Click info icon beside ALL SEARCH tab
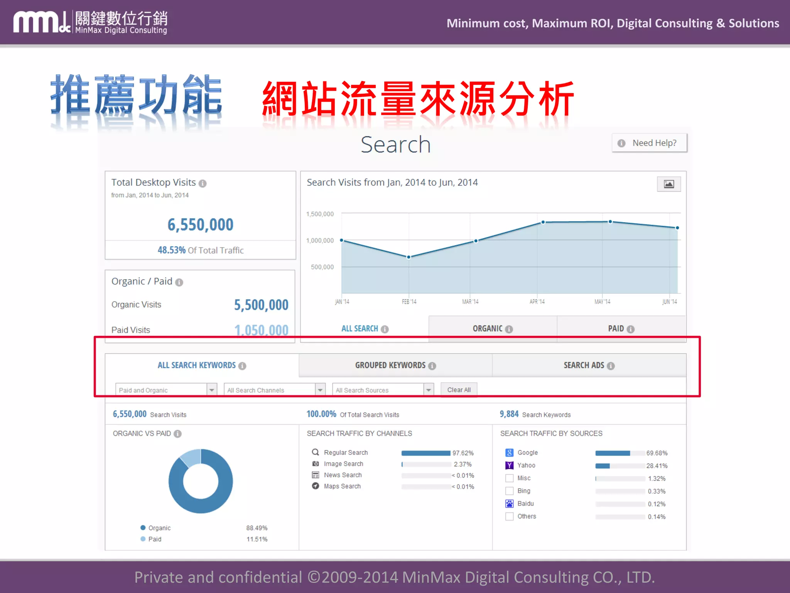Viewport: 790px width, 593px height. pos(385,329)
